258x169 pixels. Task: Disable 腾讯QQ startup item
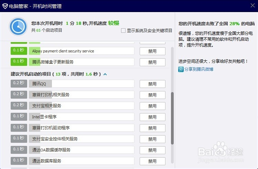pyautogui.click(x=152, y=84)
